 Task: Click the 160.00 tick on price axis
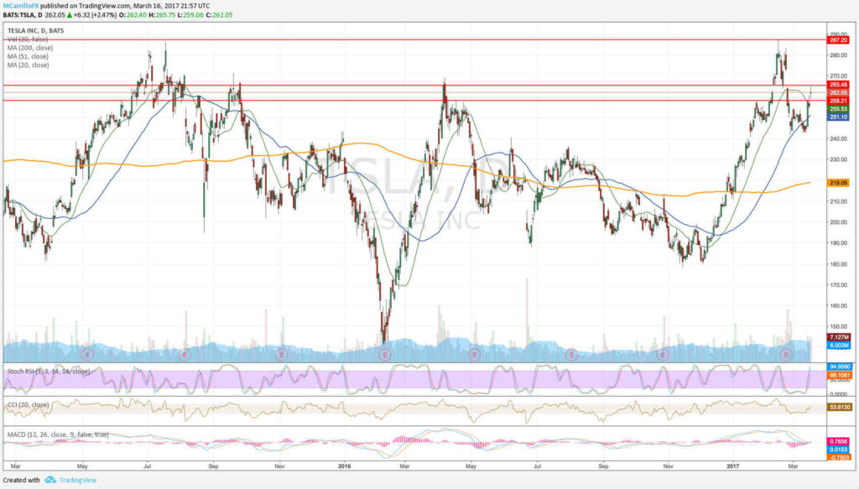[x=839, y=306]
